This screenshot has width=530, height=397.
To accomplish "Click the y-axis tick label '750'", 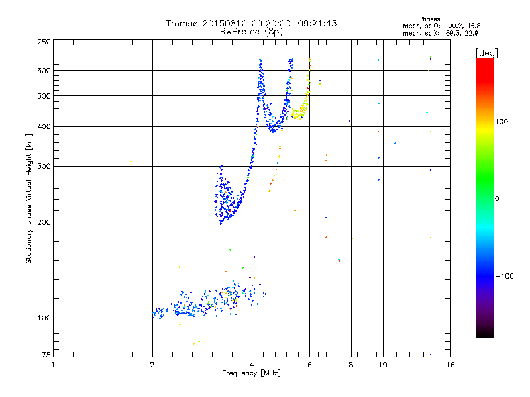I will coord(44,42).
